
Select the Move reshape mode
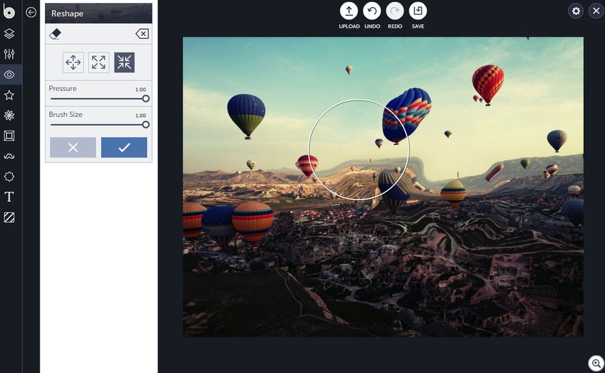coord(73,63)
